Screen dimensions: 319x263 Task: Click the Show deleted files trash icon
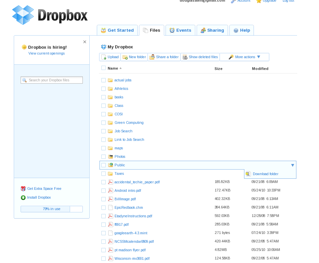[185, 57]
